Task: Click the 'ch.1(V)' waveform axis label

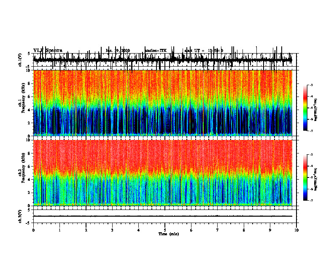Action: coord(20,60)
